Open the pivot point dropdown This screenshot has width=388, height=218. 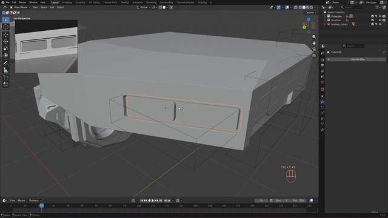pyautogui.click(x=155, y=7)
